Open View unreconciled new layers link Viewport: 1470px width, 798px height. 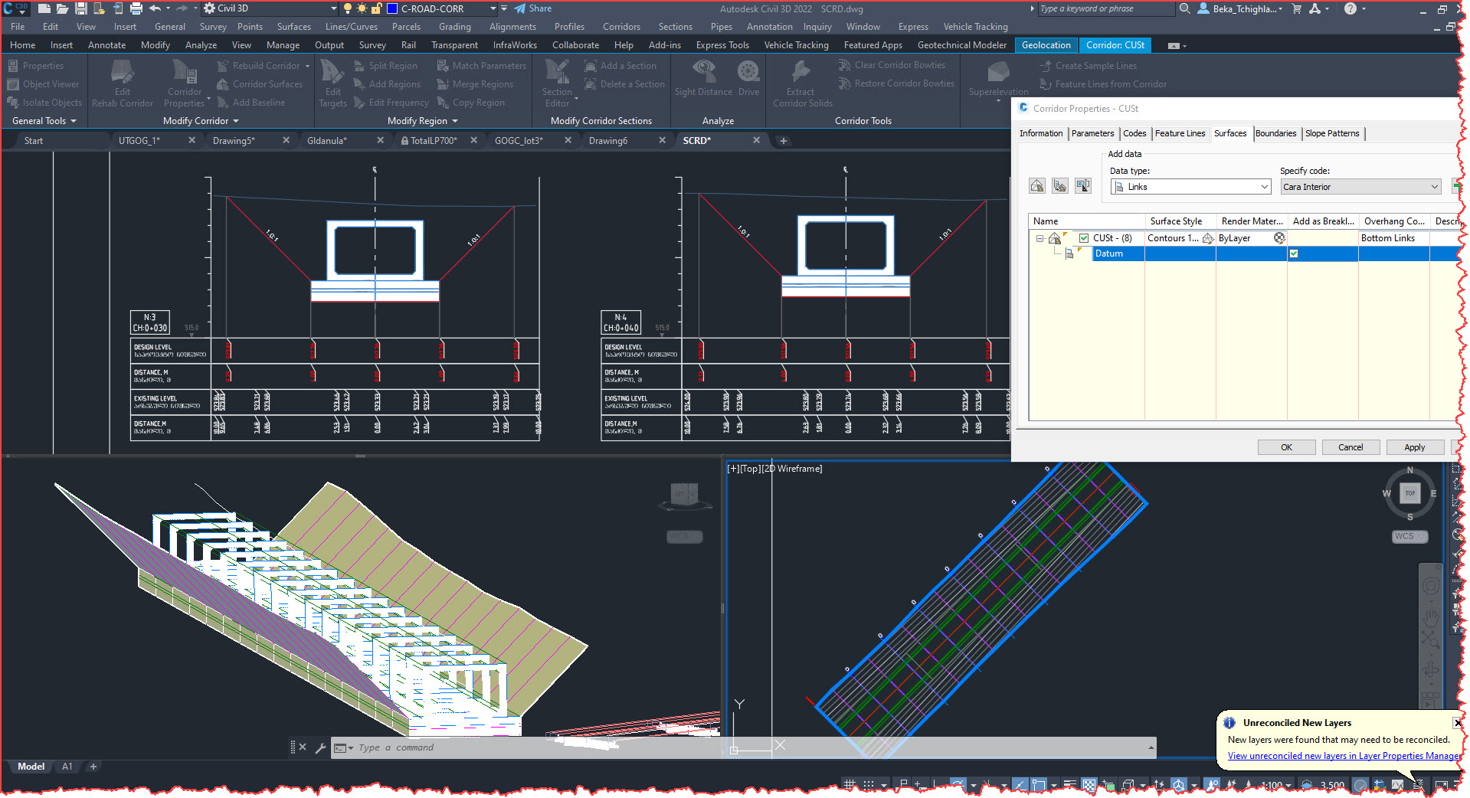pos(1343,756)
